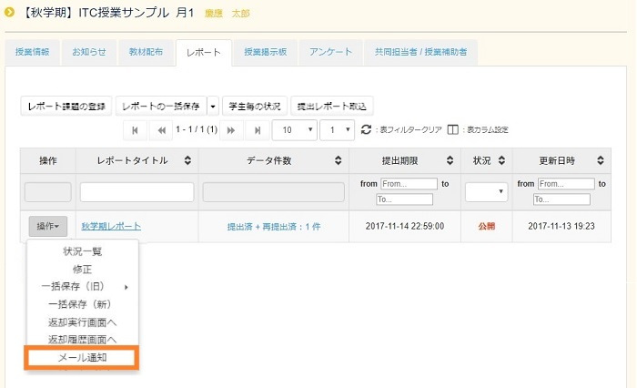
Task: Open the 秋学期レポート link
Action: [111, 226]
